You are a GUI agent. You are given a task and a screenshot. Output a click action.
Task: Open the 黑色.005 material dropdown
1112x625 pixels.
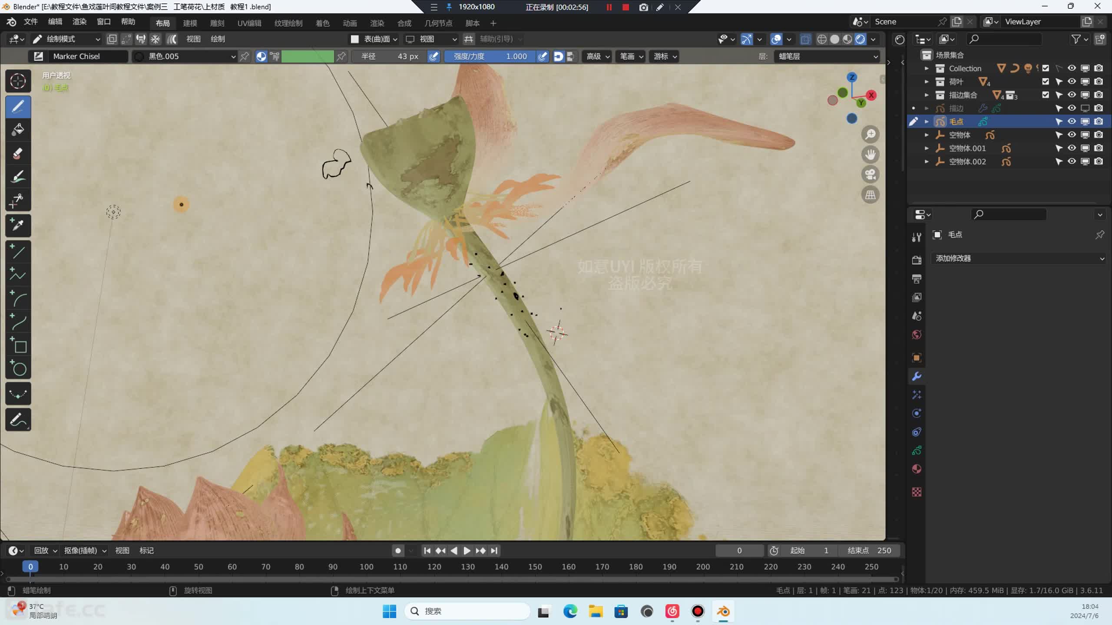[x=185, y=56]
